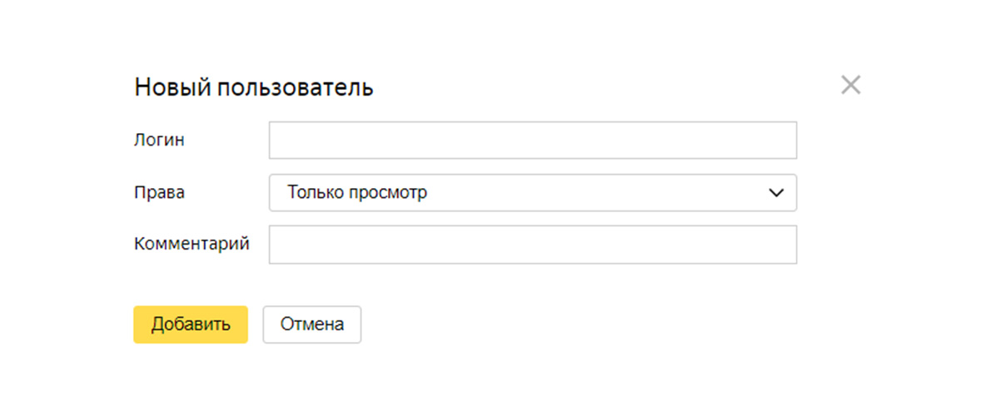Click the Комментарий field label
999x416 pixels.
(x=191, y=245)
